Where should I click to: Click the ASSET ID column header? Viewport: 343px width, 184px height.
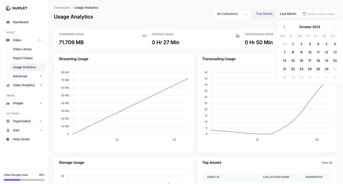[213, 177]
